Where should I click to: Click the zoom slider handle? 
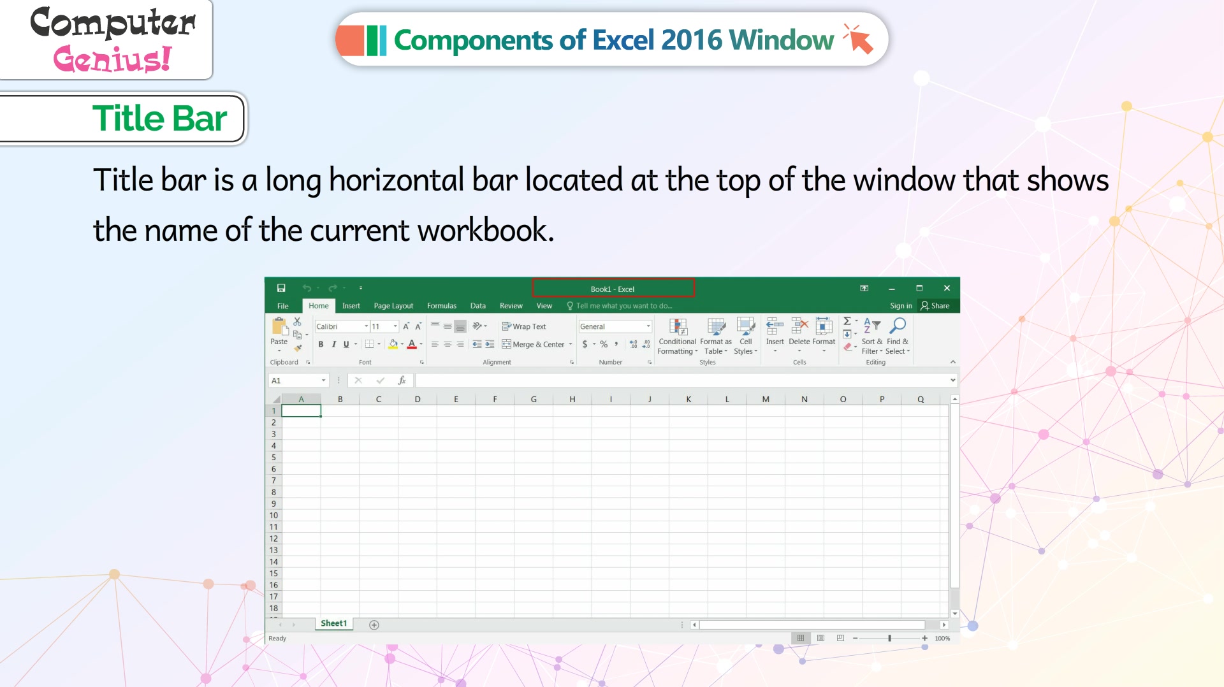889,638
